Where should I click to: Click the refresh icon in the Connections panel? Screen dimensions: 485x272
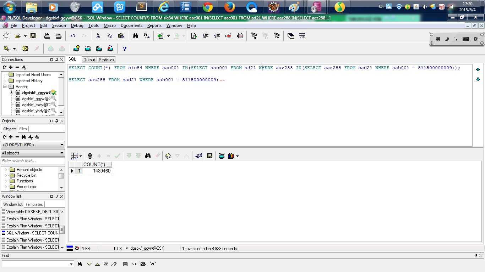(x=5, y=67)
